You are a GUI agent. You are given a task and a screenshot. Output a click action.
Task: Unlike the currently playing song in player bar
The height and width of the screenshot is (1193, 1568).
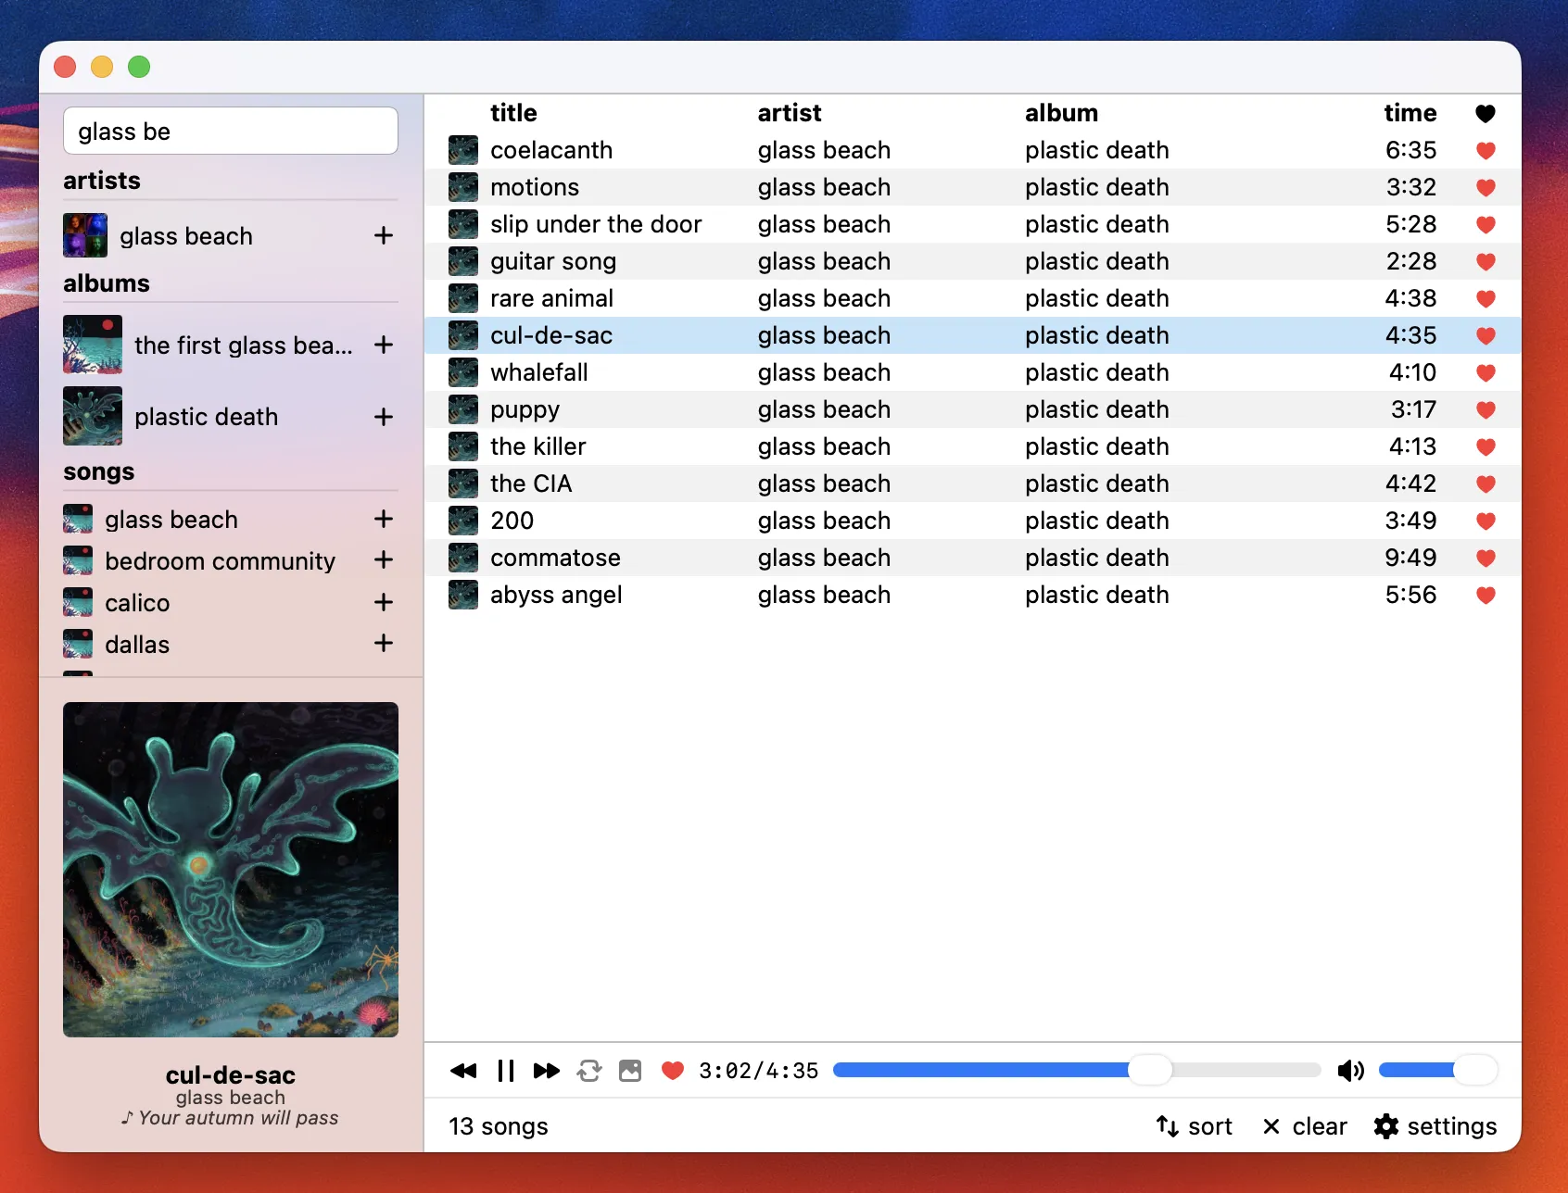tap(673, 1071)
